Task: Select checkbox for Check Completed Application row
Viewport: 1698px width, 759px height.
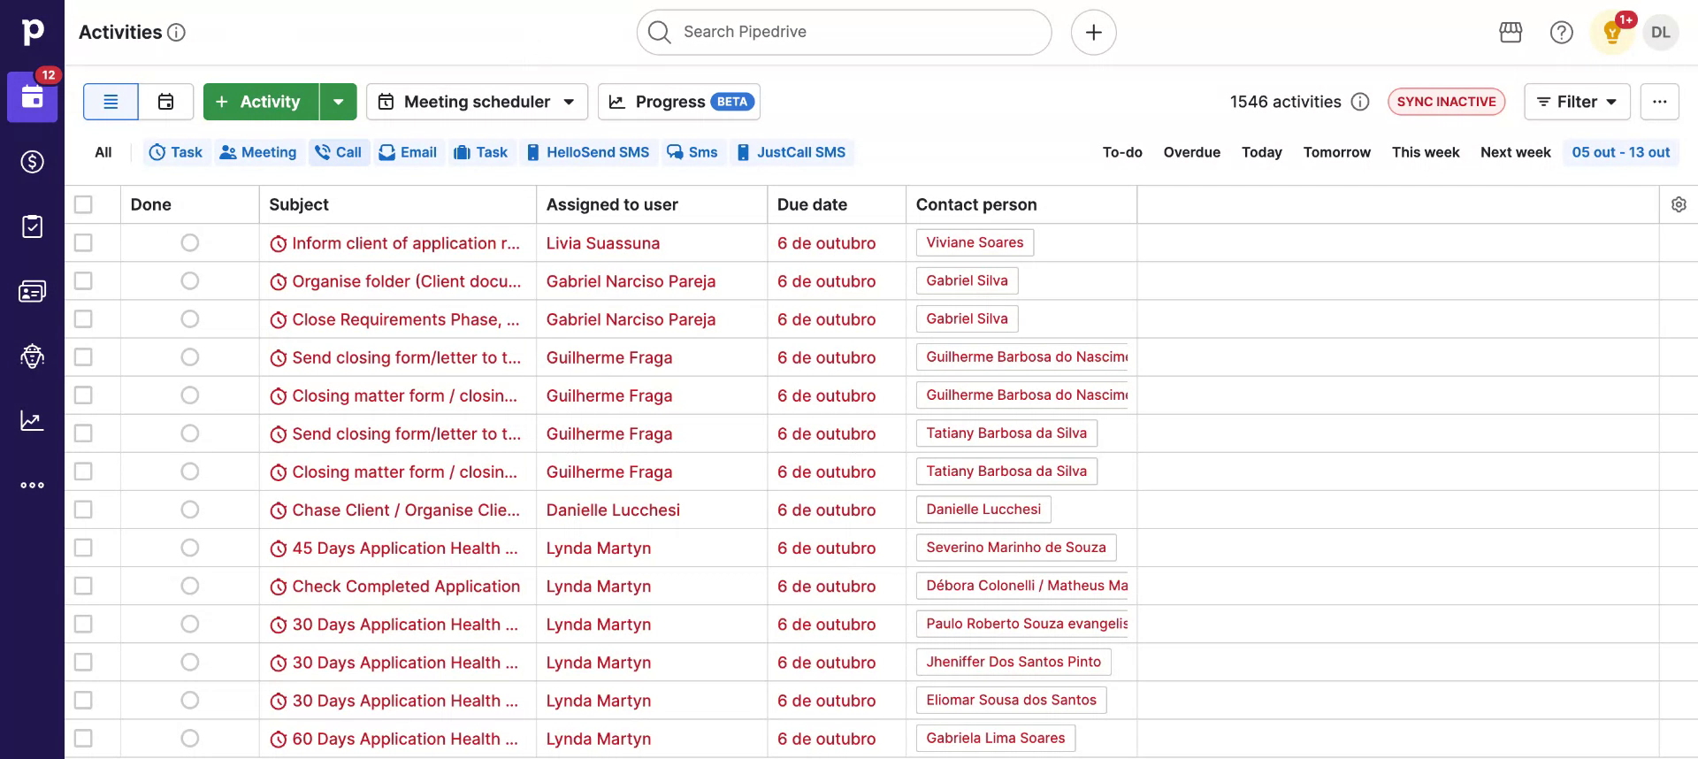Action: point(83,586)
